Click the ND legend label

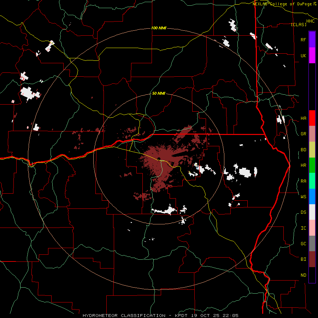(303, 275)
